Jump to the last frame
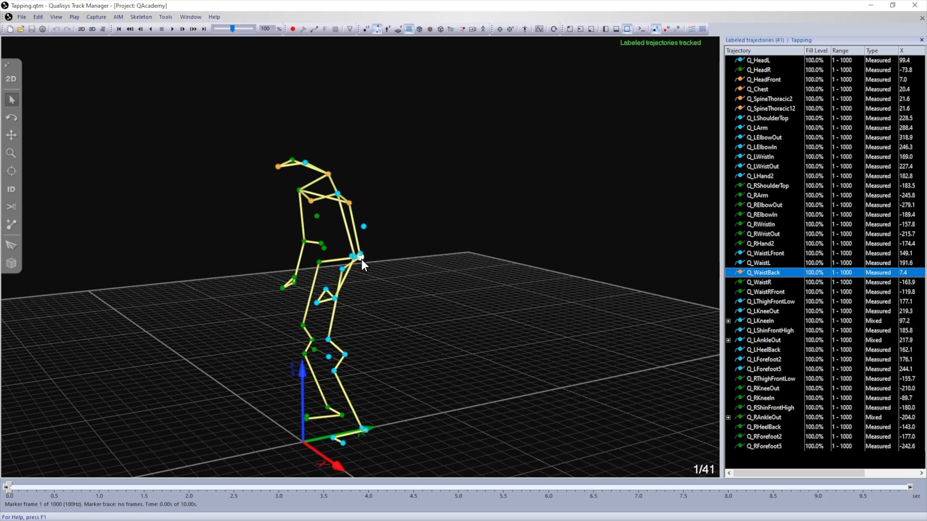927x521 pixels. point(204,29)
